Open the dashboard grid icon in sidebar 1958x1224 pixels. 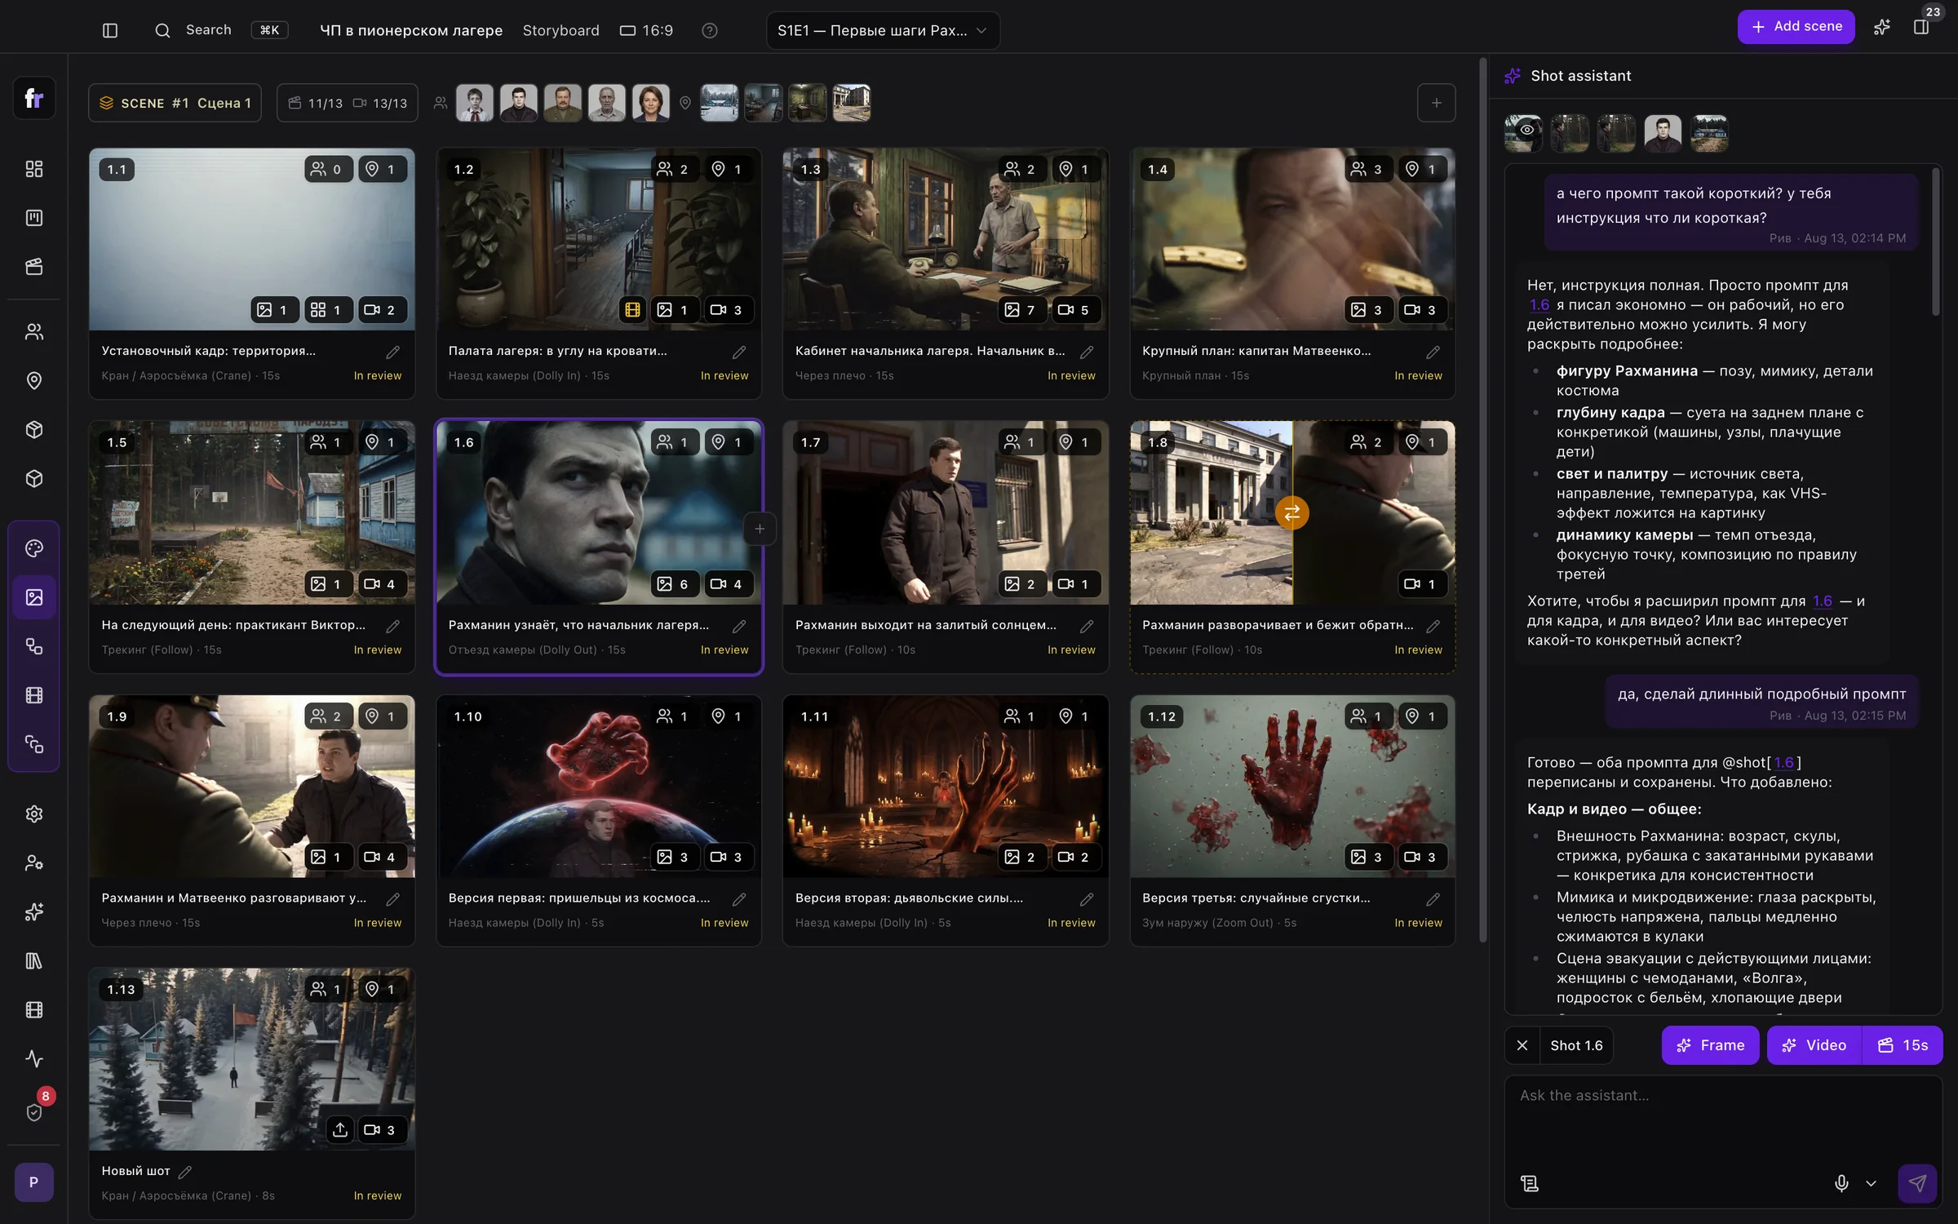tap(34, 169)
